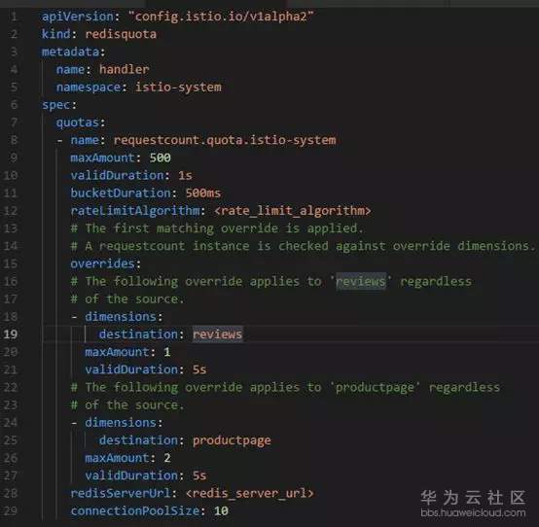Click the 500 maxAmount value
539x527 pixels.
click(160, 158)
